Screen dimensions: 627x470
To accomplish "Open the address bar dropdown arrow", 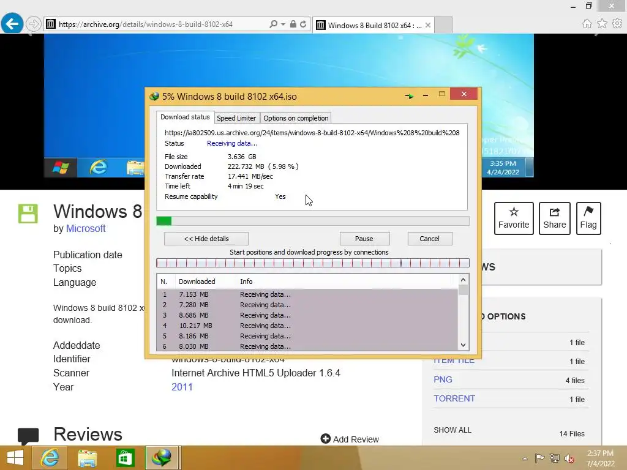I will tap(283, 24).
